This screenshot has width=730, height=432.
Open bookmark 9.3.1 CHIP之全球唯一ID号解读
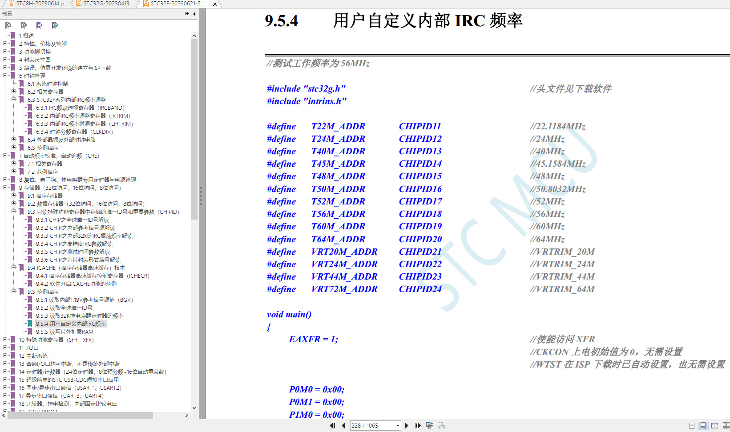point(73,220)
